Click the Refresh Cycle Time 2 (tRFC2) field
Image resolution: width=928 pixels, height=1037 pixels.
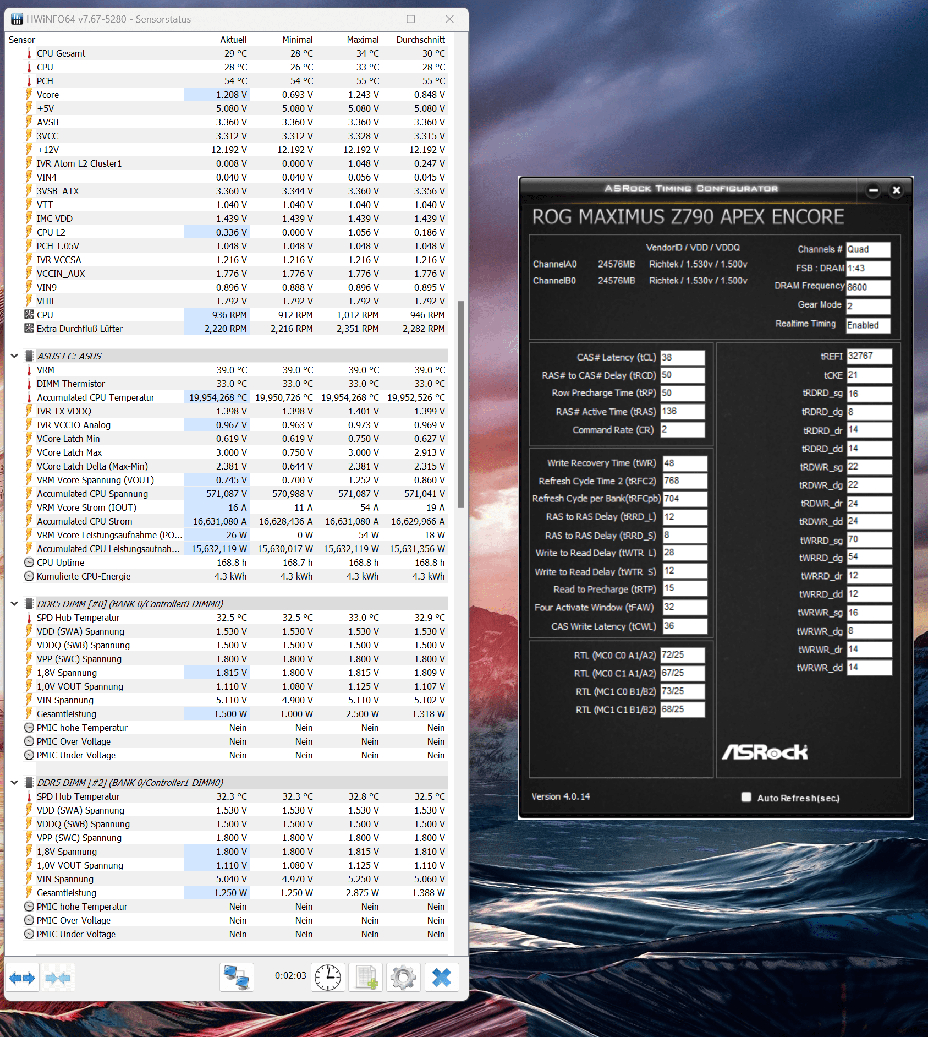(x=685, y=481)
